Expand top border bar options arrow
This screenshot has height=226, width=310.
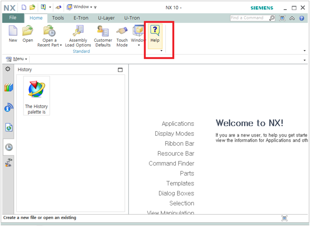(x=305, y=60)
